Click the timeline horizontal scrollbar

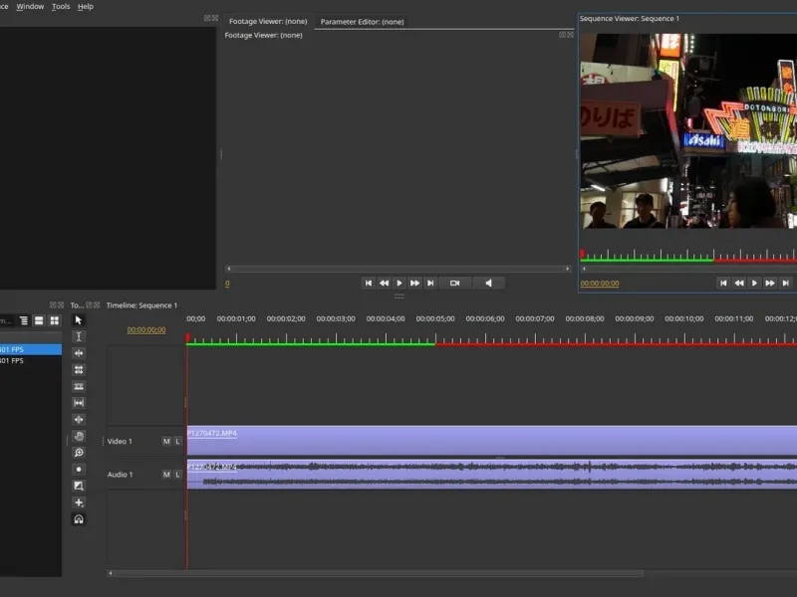(379, 573)
